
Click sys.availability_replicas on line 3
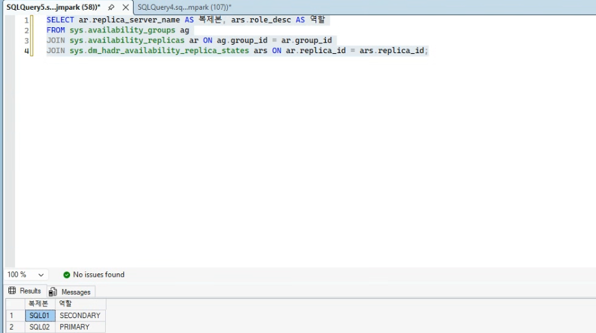pos(127,40)
